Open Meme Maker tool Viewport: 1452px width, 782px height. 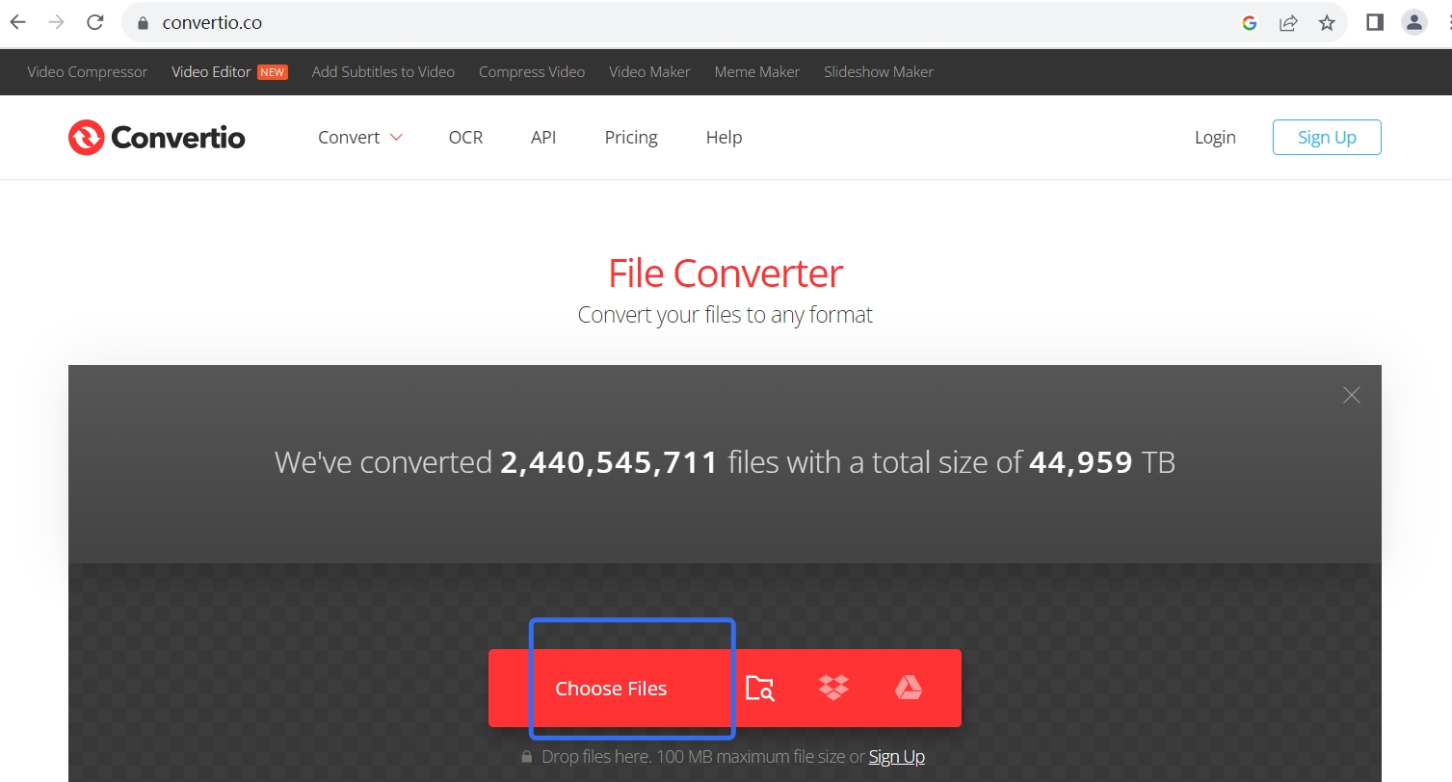(x=757, y=72)
